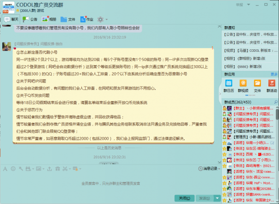Select member 【活跃】妍番SAMA
Screen dimensions: 279x204
tap(249, 195)
